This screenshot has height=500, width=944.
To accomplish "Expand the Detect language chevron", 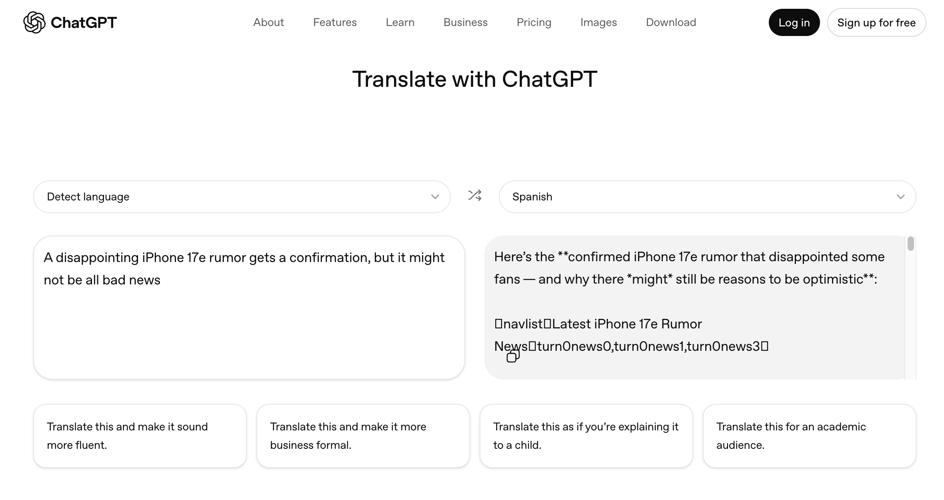I will point(435,197).
